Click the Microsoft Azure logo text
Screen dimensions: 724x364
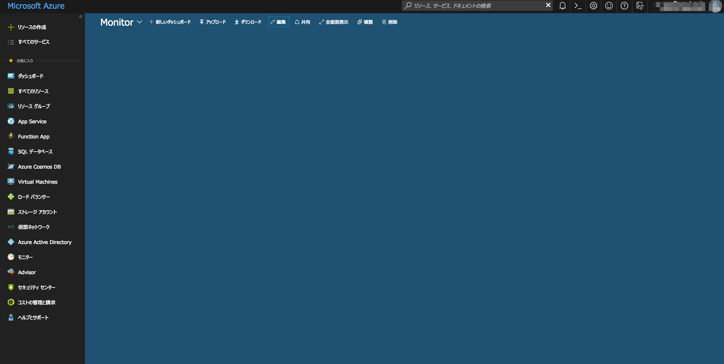pyautogui.click(x=36, y=6)
